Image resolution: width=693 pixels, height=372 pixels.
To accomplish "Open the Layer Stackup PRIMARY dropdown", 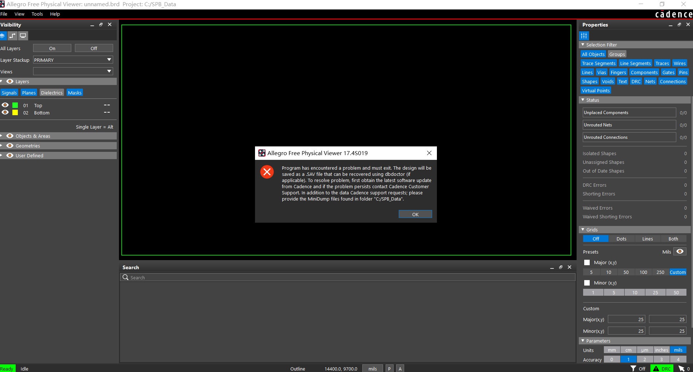I will click(x=73, y=60).
